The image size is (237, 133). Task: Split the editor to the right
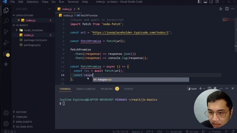[x=227, y=9]
